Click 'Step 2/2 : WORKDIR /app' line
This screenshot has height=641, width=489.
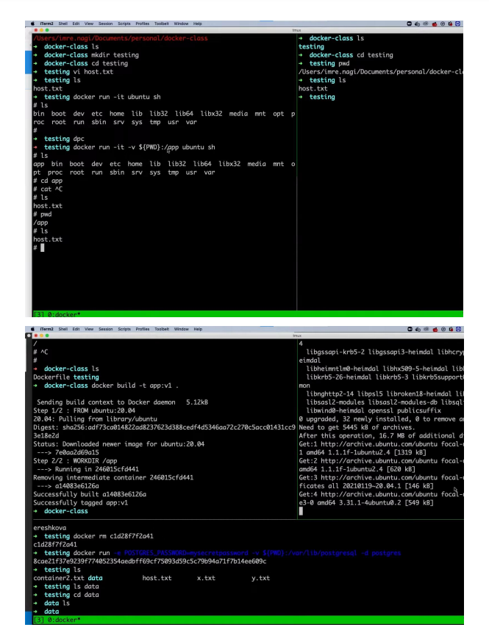75,460
